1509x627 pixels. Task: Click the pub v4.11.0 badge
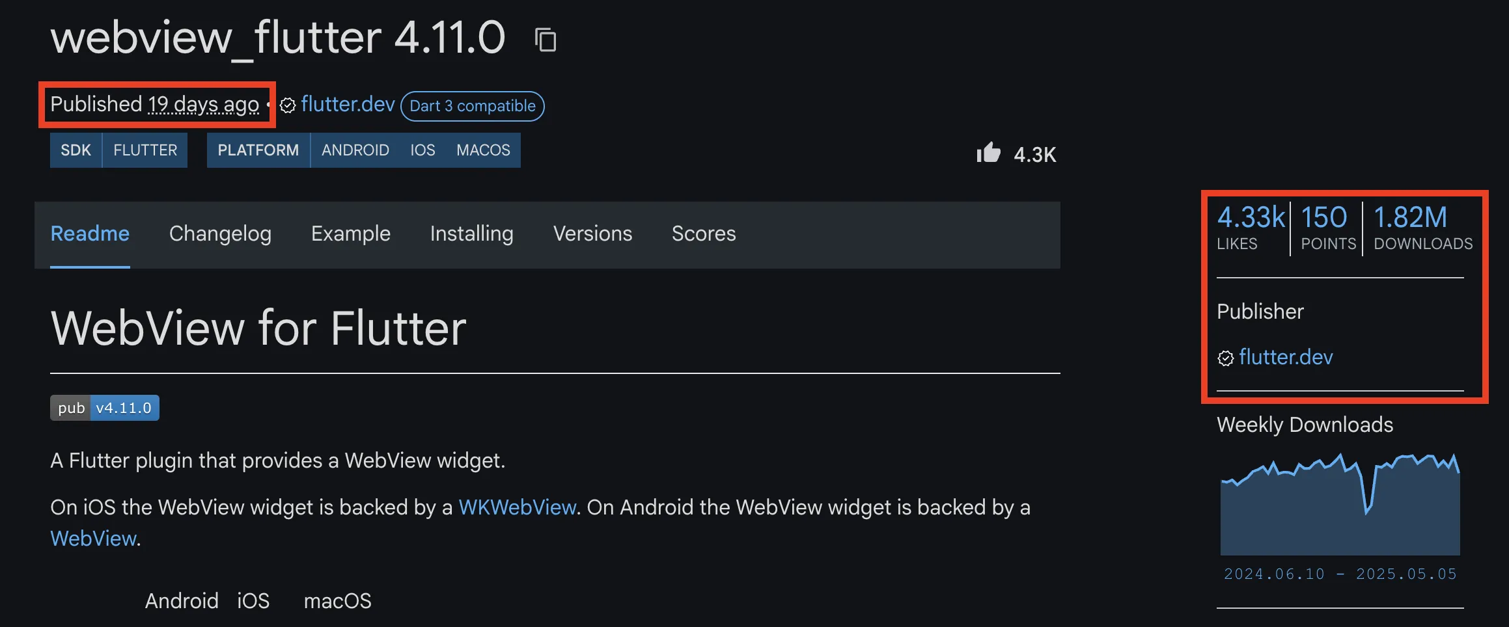[105, 408]
